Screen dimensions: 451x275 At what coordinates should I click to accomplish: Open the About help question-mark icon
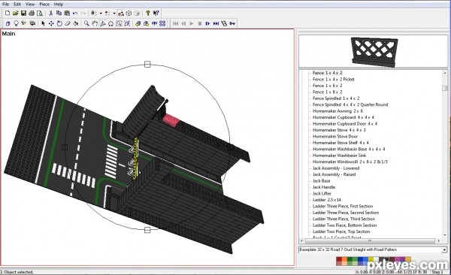tap(148, 14)
